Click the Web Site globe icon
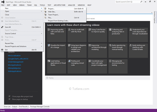Viewport: 157px width, 112px height. 45,12
